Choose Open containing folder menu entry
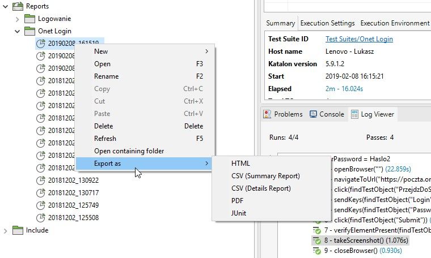431x258 pixels. [129, 151]
